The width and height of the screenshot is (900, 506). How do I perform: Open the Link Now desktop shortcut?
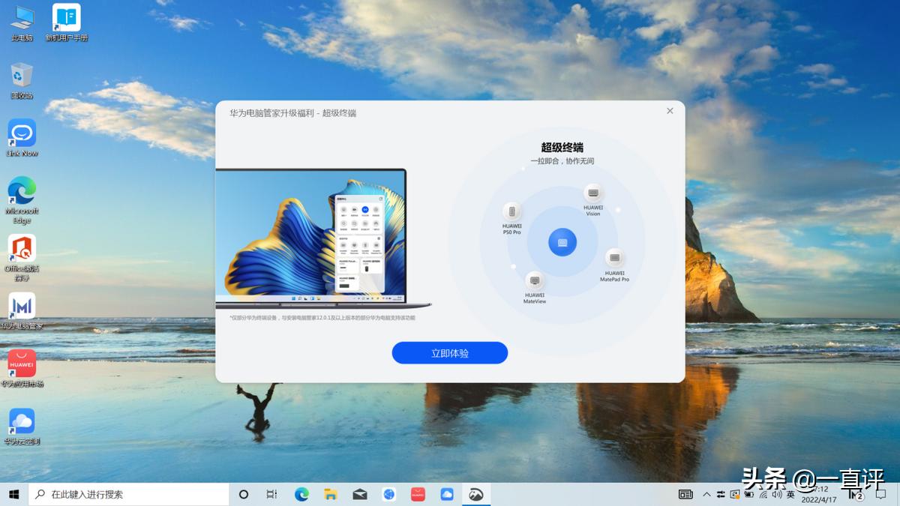pyautogui.click(x=22, y=134)
